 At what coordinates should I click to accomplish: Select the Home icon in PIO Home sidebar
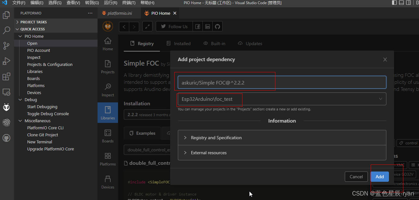click(x=107, y=43)
